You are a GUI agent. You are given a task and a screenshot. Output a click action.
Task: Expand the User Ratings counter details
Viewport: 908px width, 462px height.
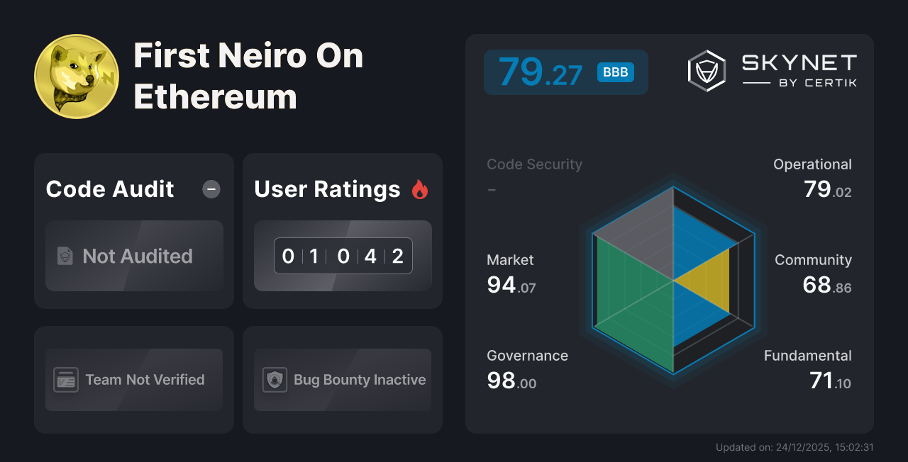(343, 256)
